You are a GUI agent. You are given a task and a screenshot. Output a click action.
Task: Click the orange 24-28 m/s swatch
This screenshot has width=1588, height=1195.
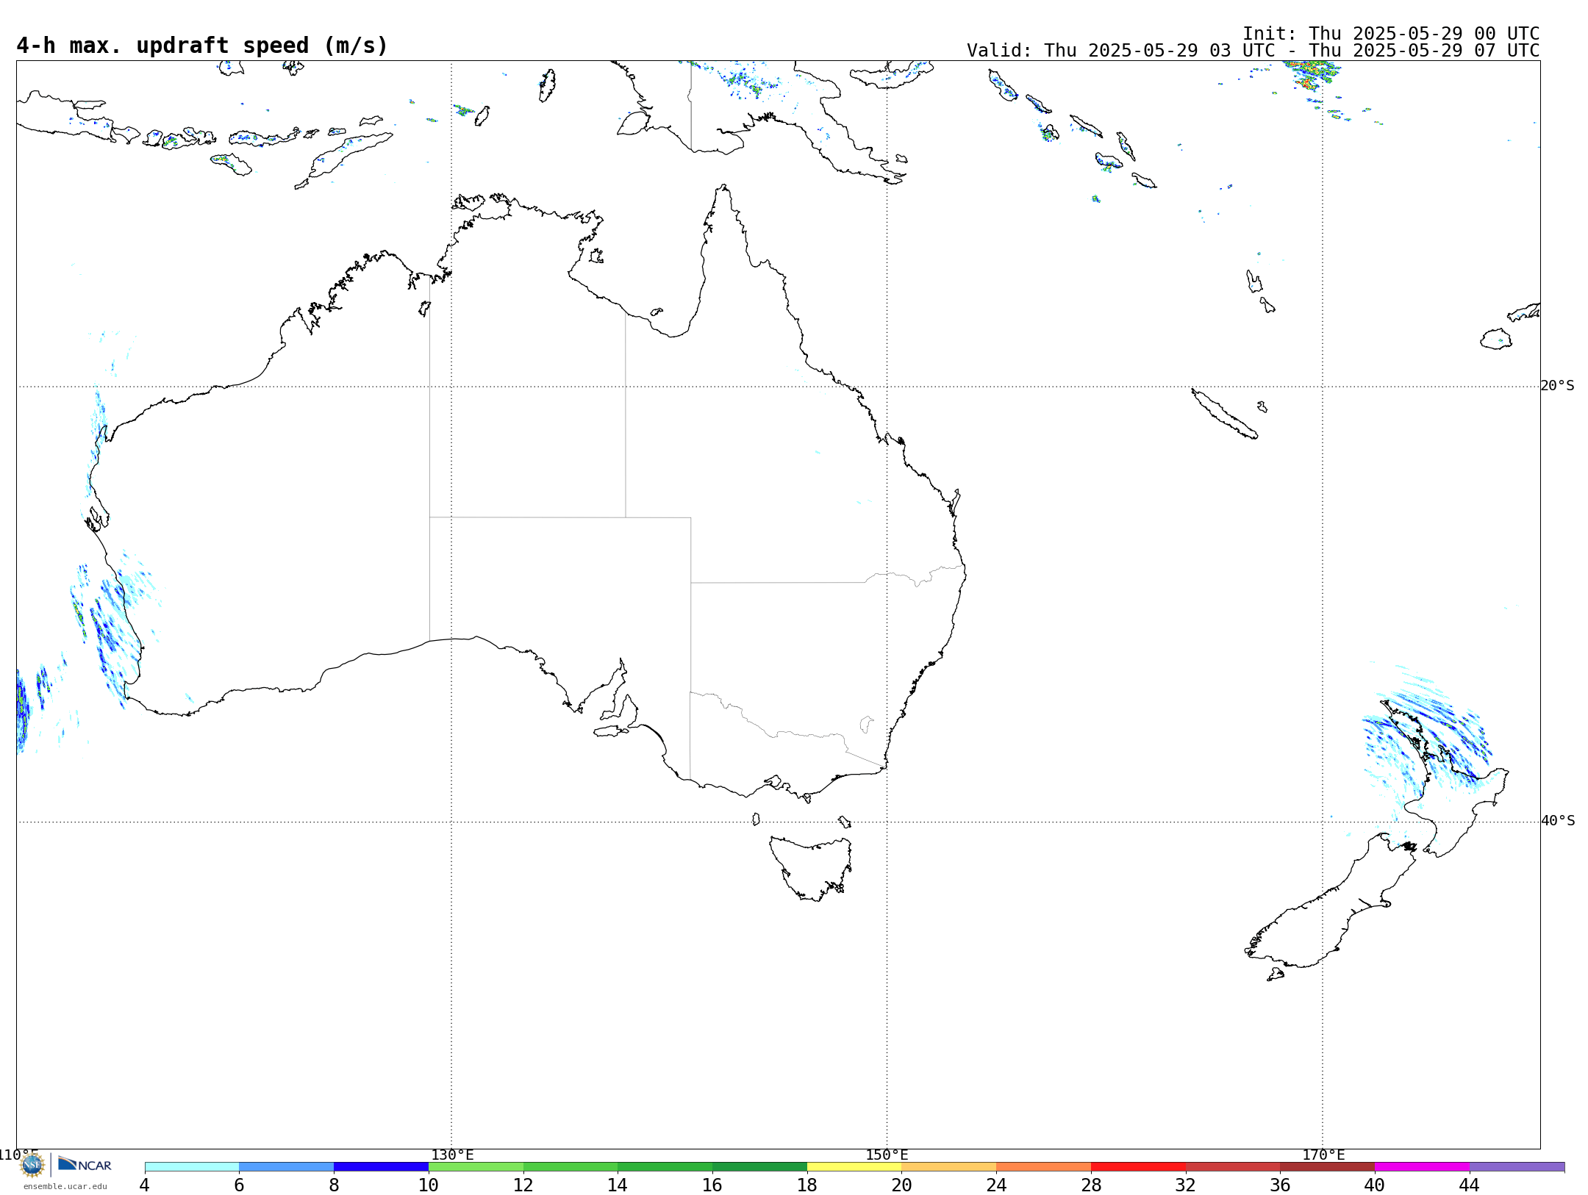pos(1044,1166)
